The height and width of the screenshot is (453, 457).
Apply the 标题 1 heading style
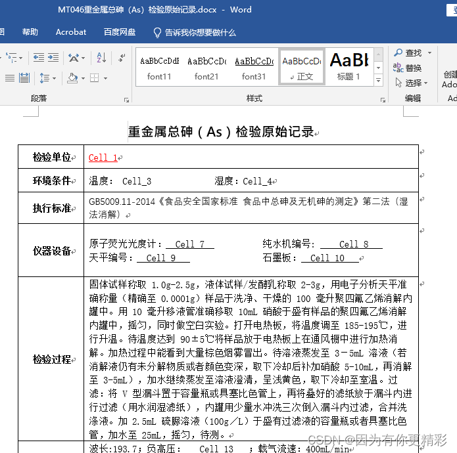(x=349, y=68)
